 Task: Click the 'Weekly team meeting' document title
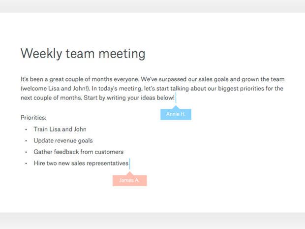[83, 54]
